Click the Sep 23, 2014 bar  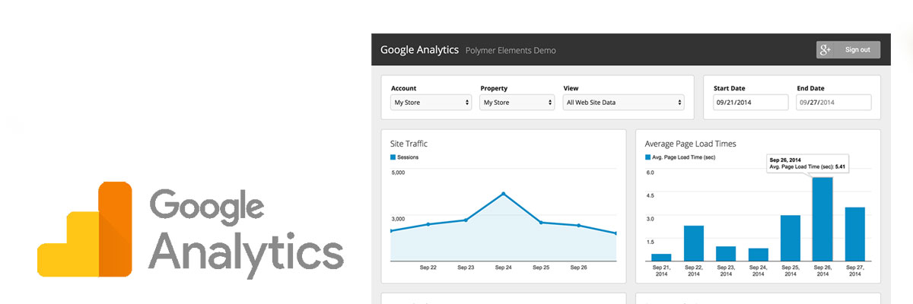pyautogui.click(x=726, y=254)
